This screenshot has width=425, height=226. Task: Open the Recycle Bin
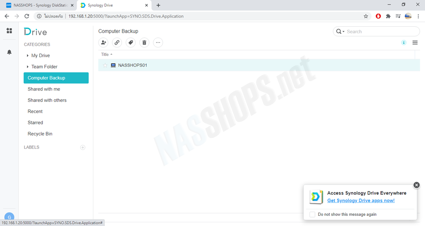(x=40, y=134)
